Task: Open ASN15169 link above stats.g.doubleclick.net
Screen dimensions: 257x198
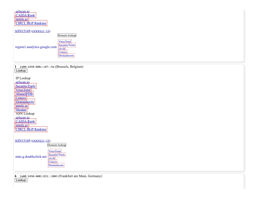Action: 22,141
